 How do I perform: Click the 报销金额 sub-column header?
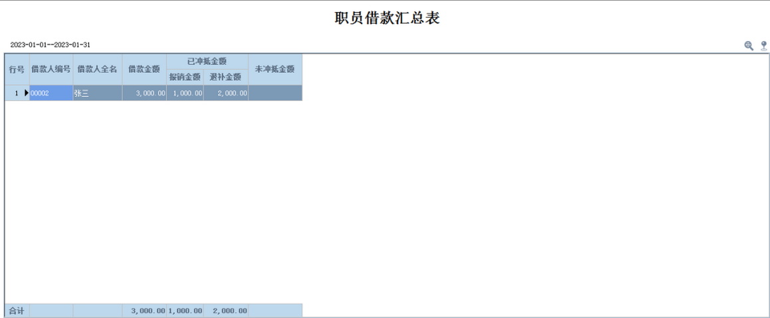click(x=186, y=77)
